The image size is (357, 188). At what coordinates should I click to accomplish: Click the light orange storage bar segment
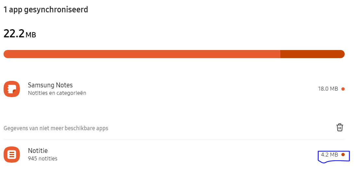pos(142,54)
